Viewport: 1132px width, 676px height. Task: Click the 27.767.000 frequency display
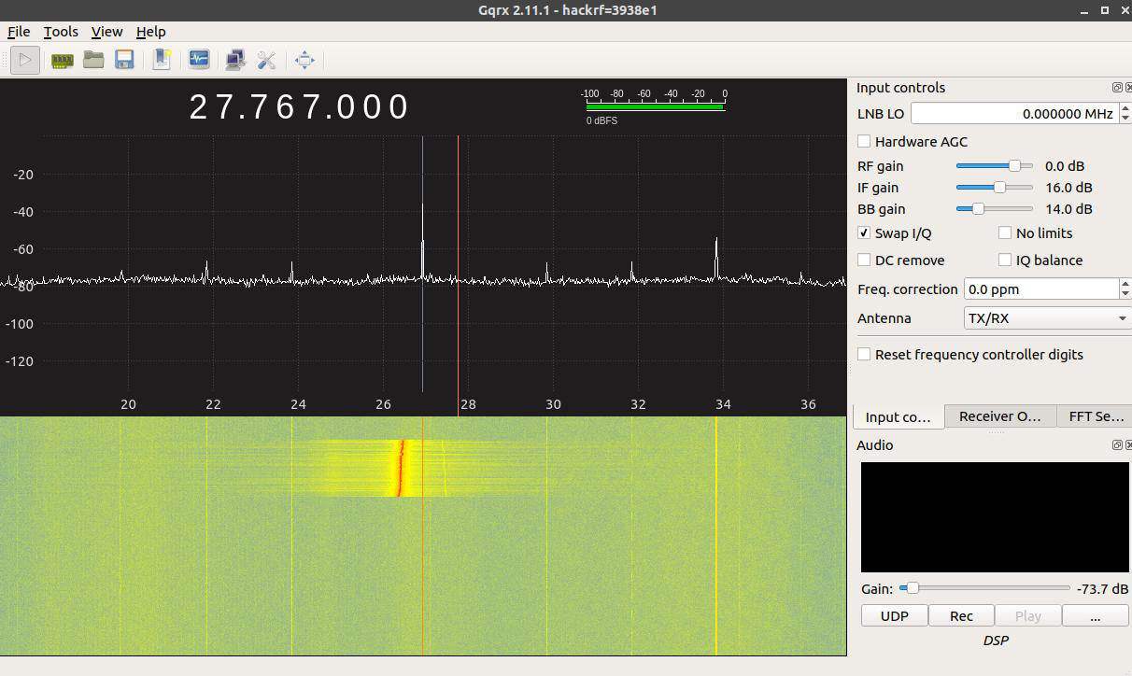pos(300,106)
